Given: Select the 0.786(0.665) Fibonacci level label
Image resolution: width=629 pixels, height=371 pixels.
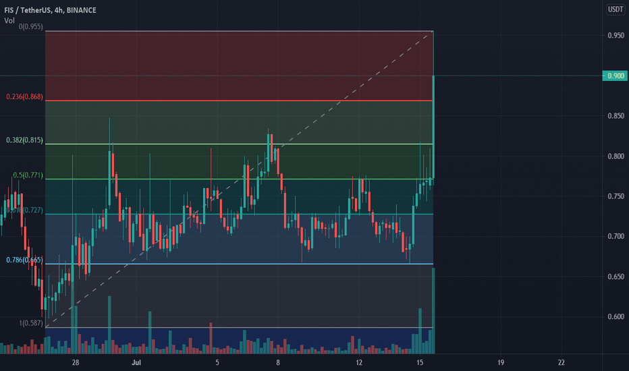Looking at the screenshot, I should point(24,260).
